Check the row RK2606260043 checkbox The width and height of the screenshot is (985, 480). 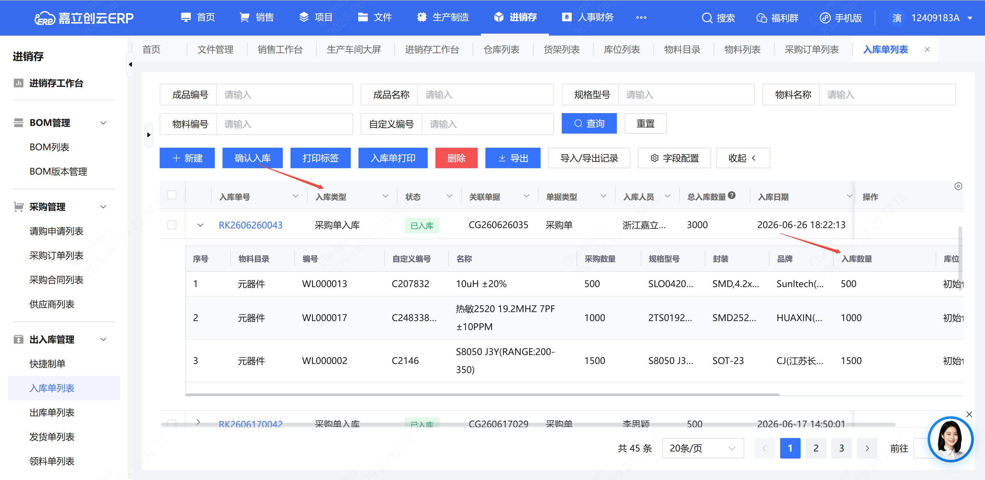(x=172, y=225)
